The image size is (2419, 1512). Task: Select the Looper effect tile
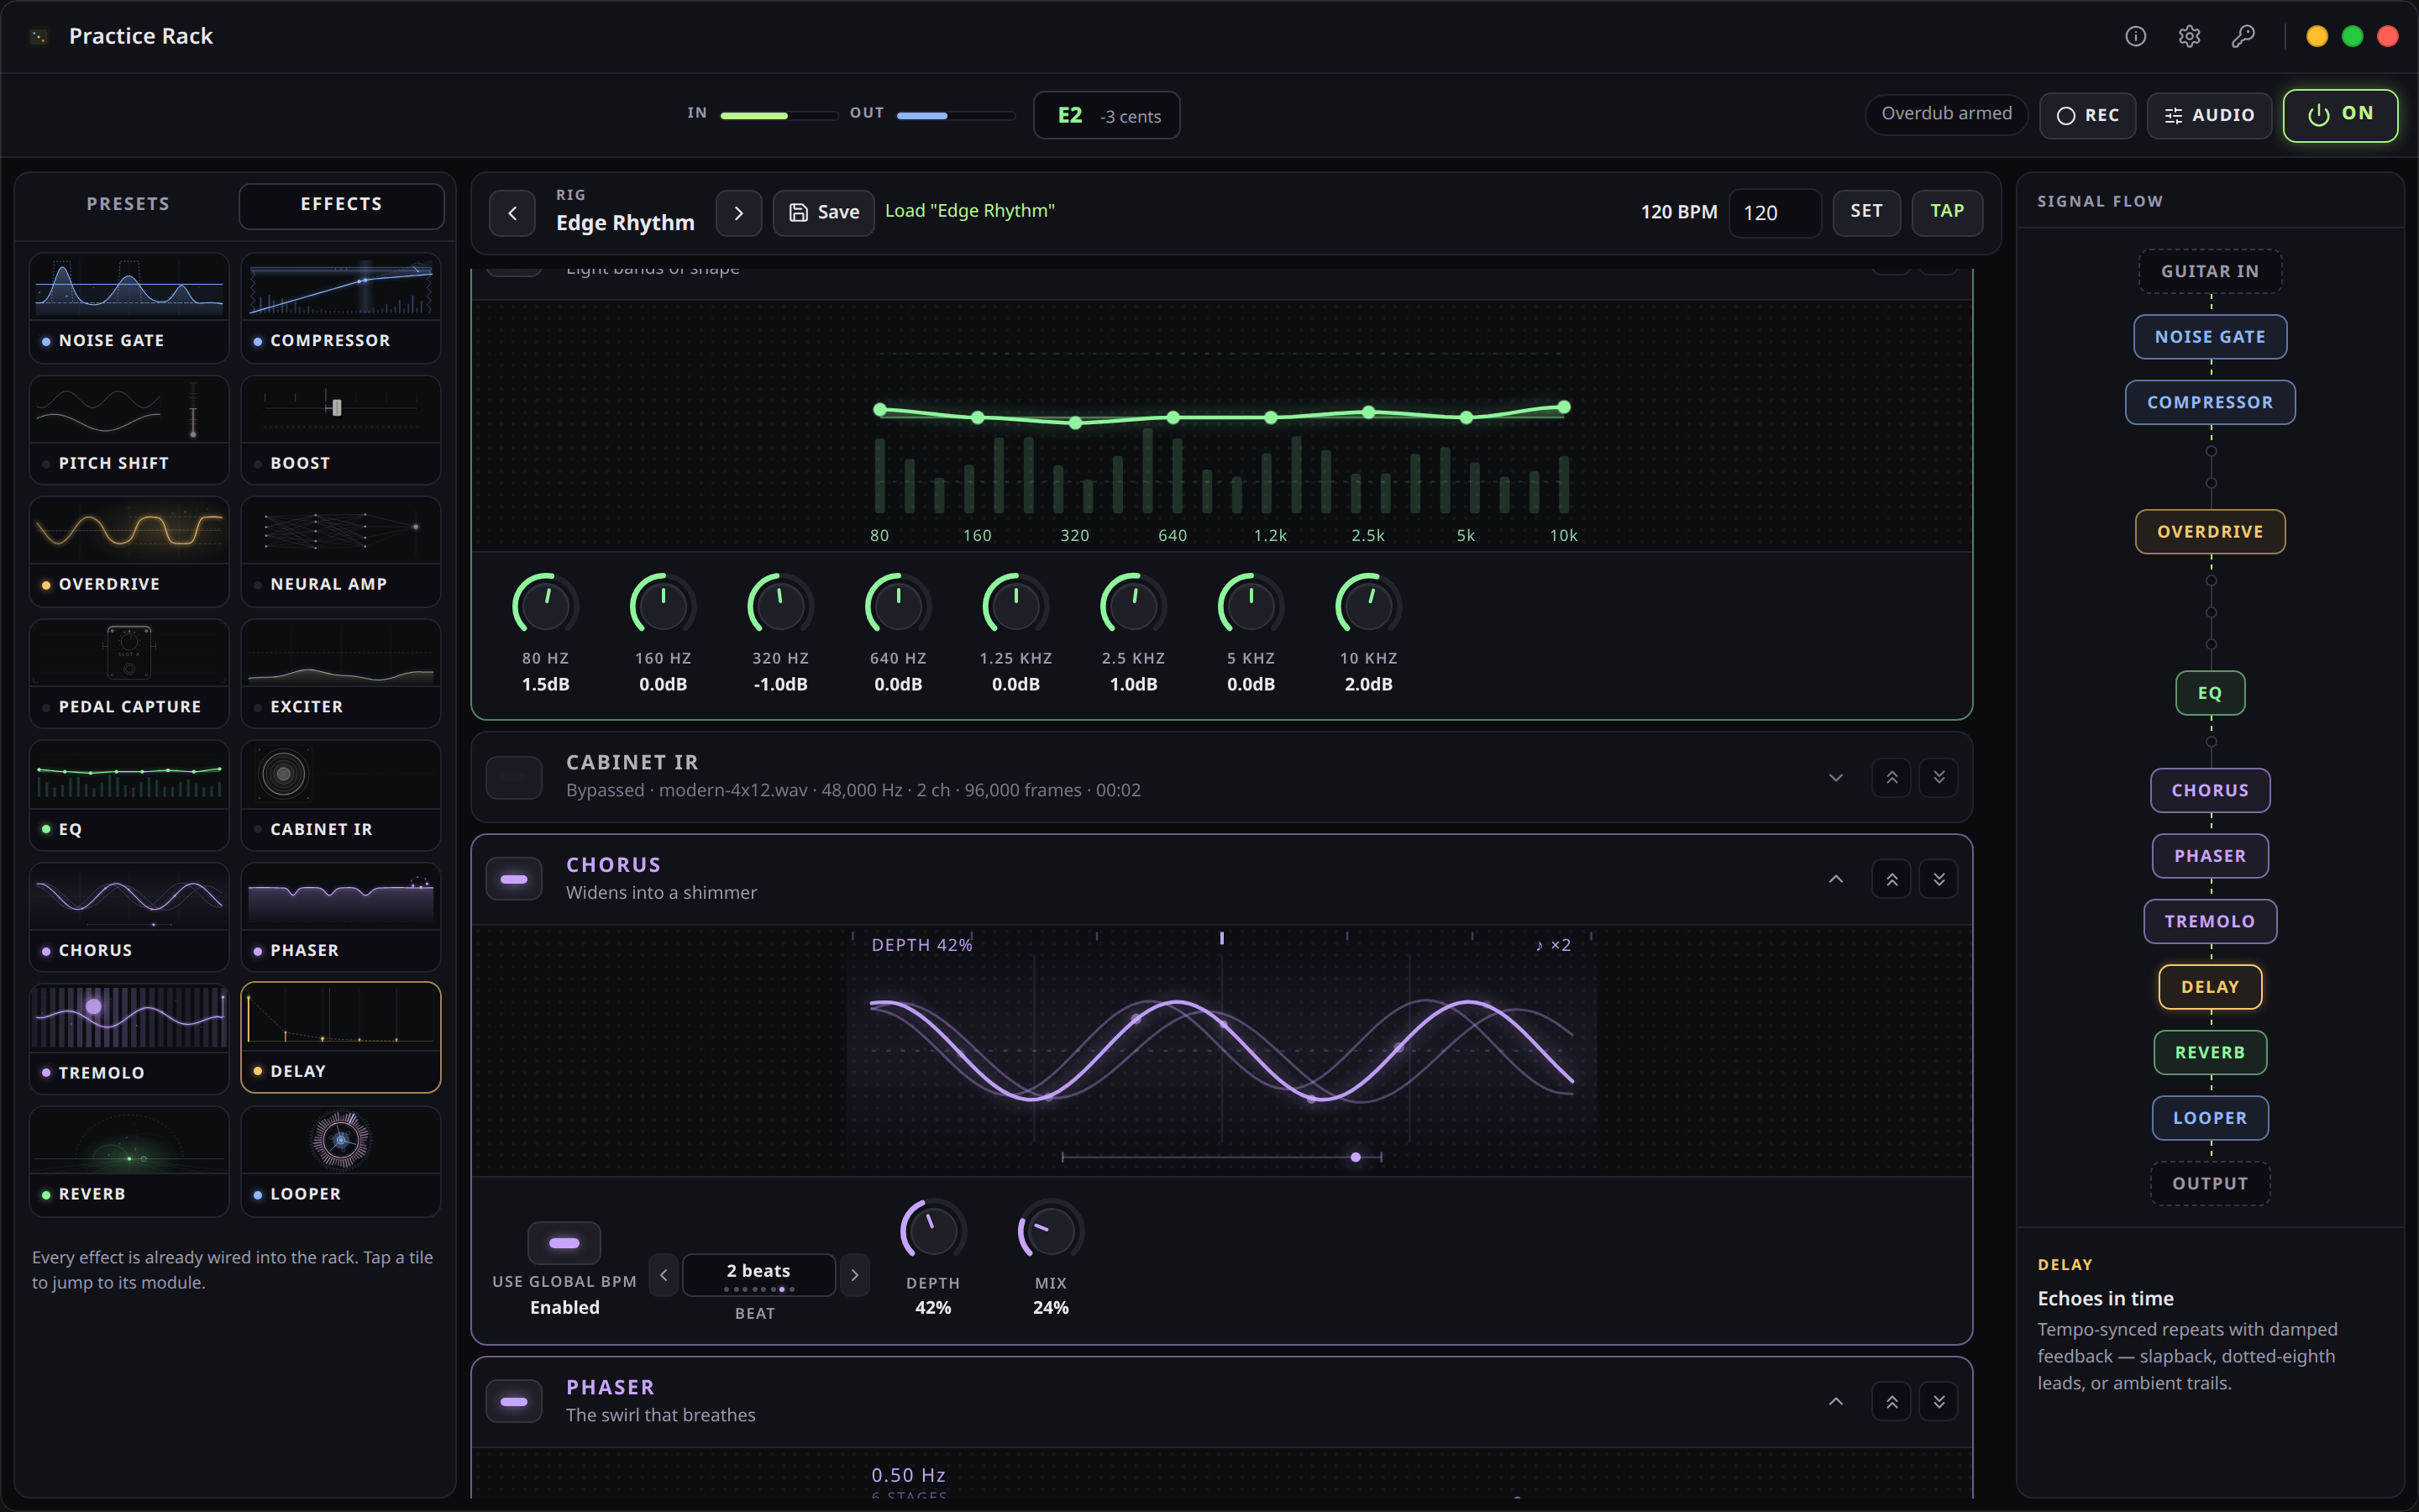point(341,1161)
